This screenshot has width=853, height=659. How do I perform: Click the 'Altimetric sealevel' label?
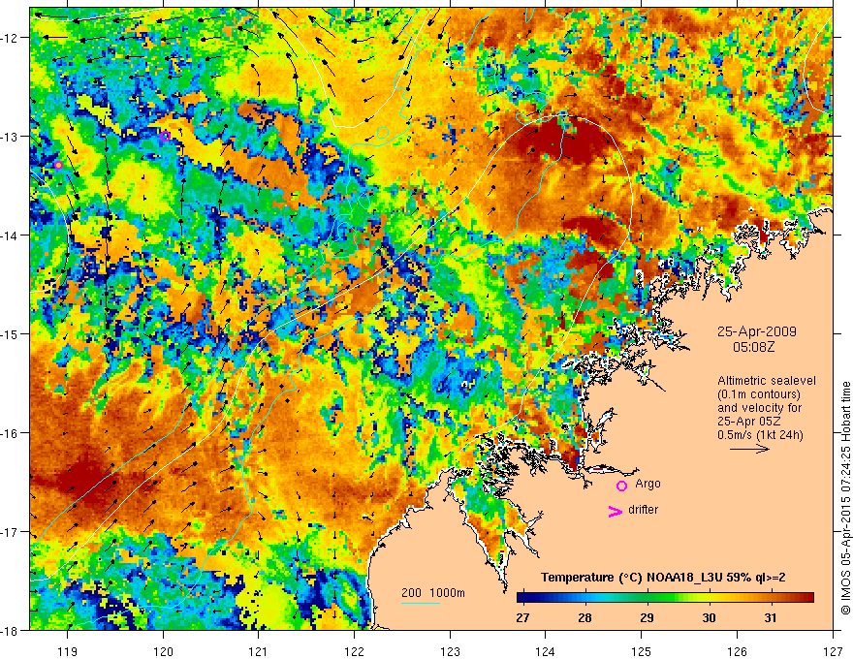click(767, 381)
